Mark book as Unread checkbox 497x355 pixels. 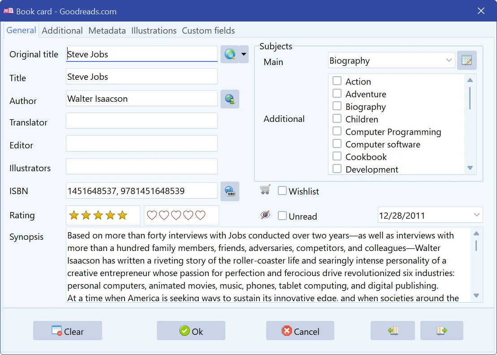282,216
